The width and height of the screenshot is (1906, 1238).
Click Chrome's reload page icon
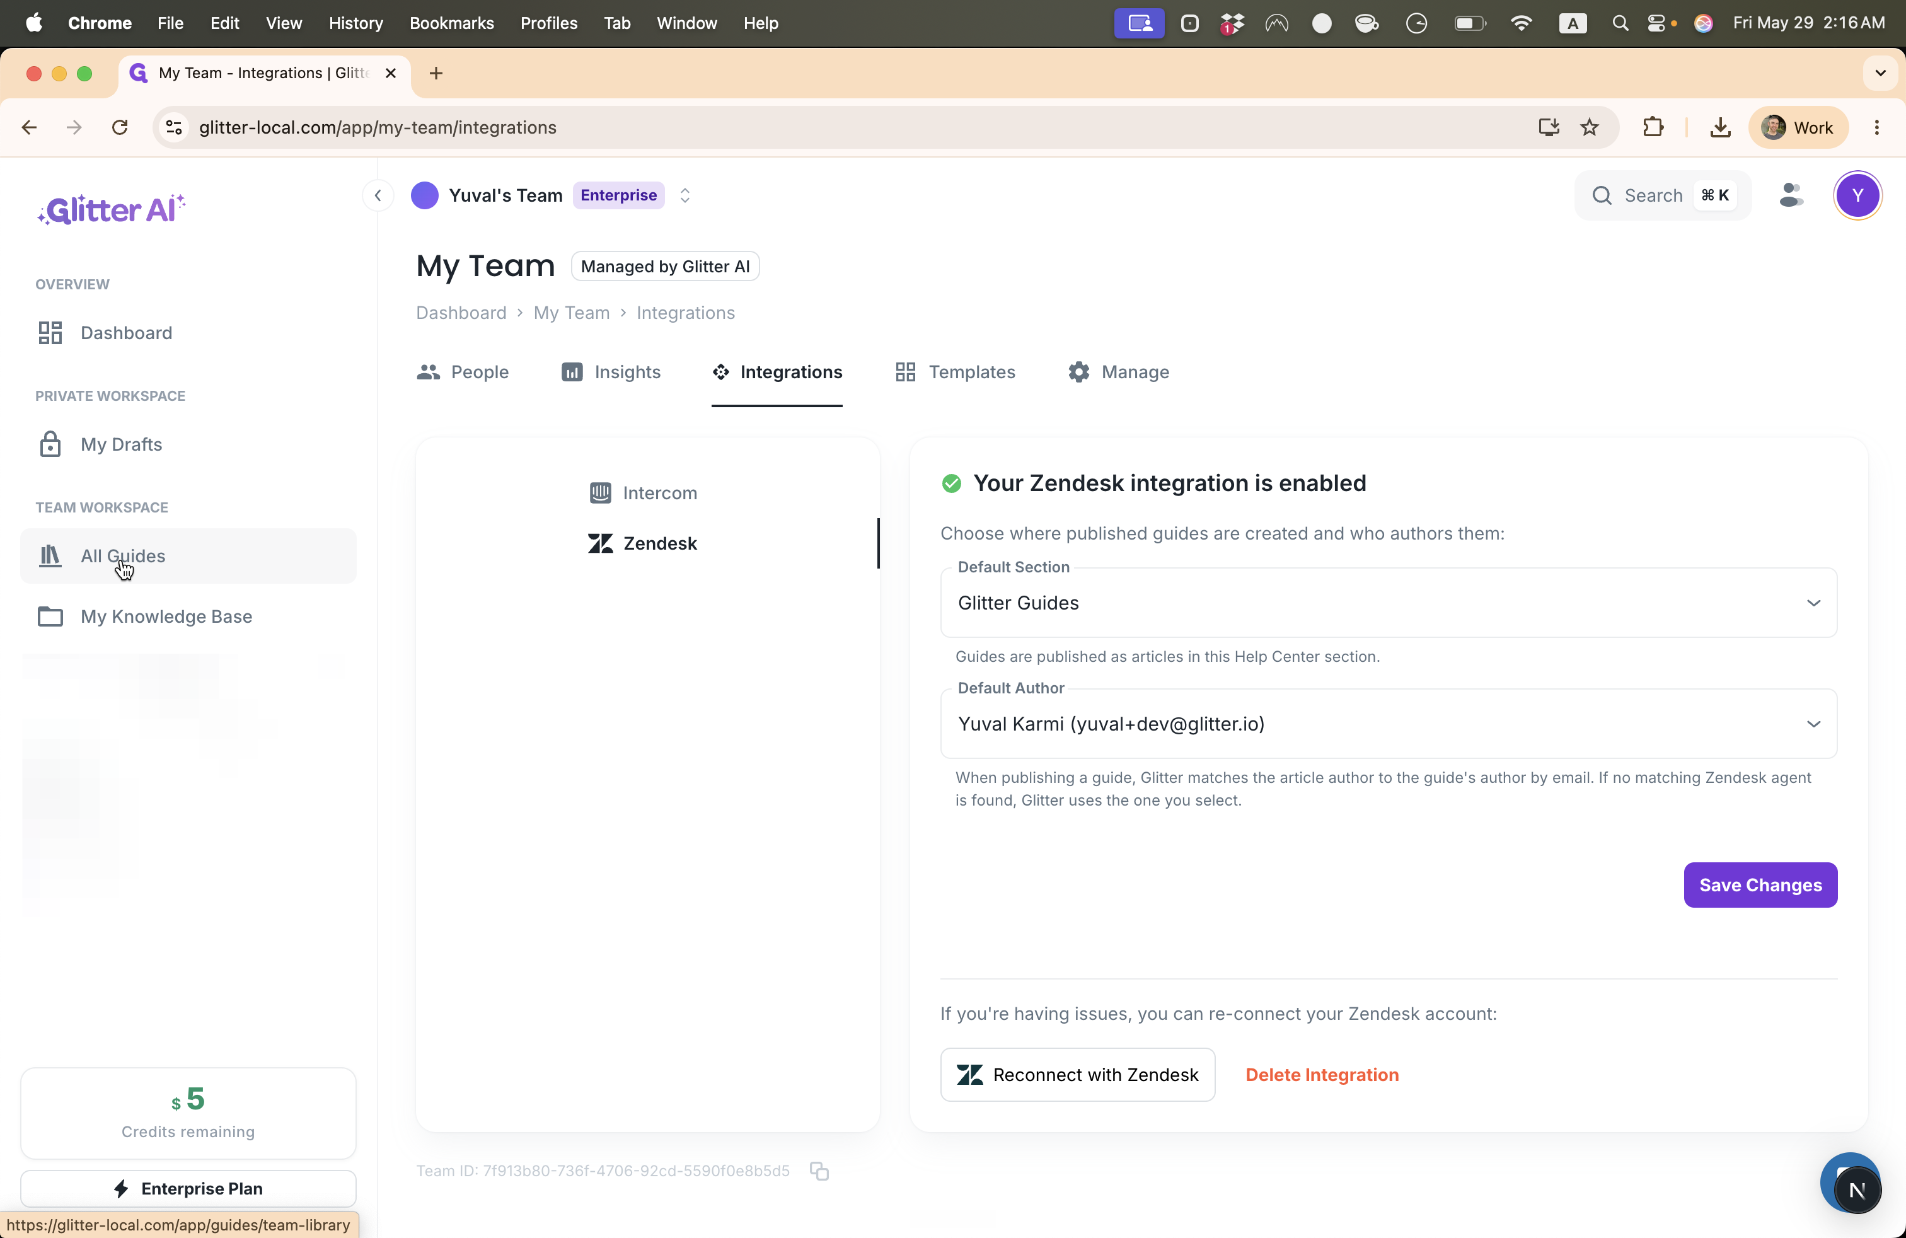point(120,127)
